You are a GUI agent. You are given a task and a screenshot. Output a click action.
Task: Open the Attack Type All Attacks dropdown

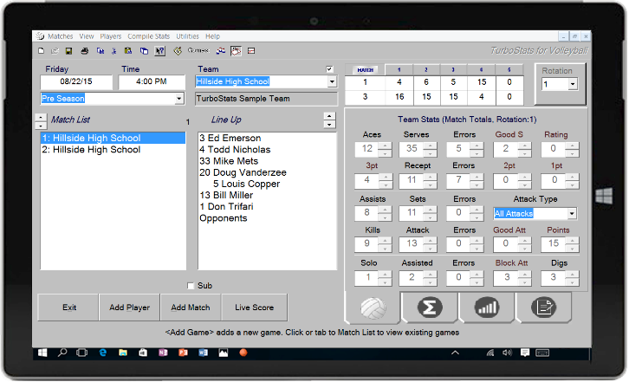[x=572, y=213]
